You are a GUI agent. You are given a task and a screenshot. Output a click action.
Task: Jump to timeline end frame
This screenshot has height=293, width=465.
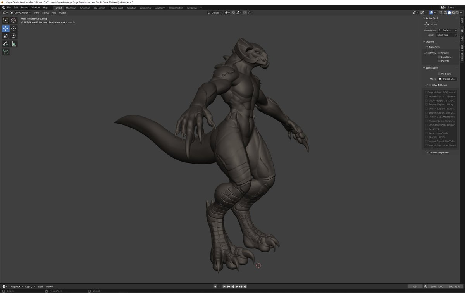pyautogui.click(x=245, y=286)
